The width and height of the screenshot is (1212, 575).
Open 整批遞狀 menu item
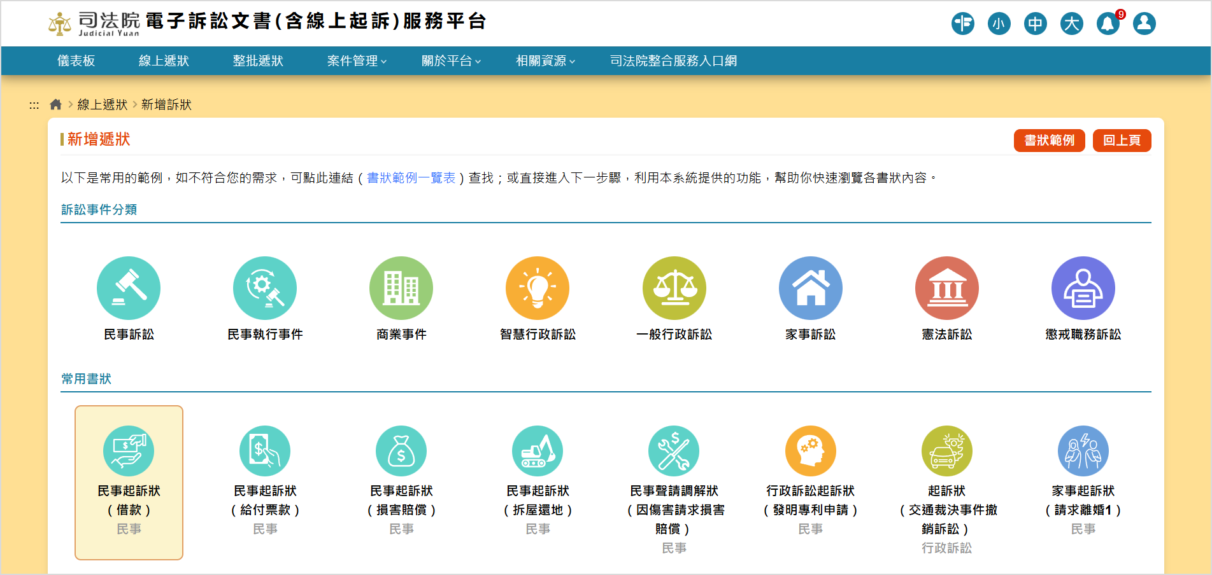click(x=258, y=61)
